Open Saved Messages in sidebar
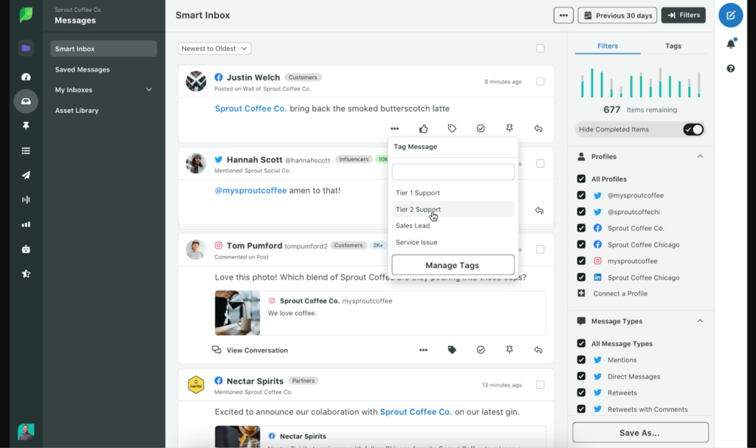The image size is (756, 448). pyautogui.click(x=83, y=69)
